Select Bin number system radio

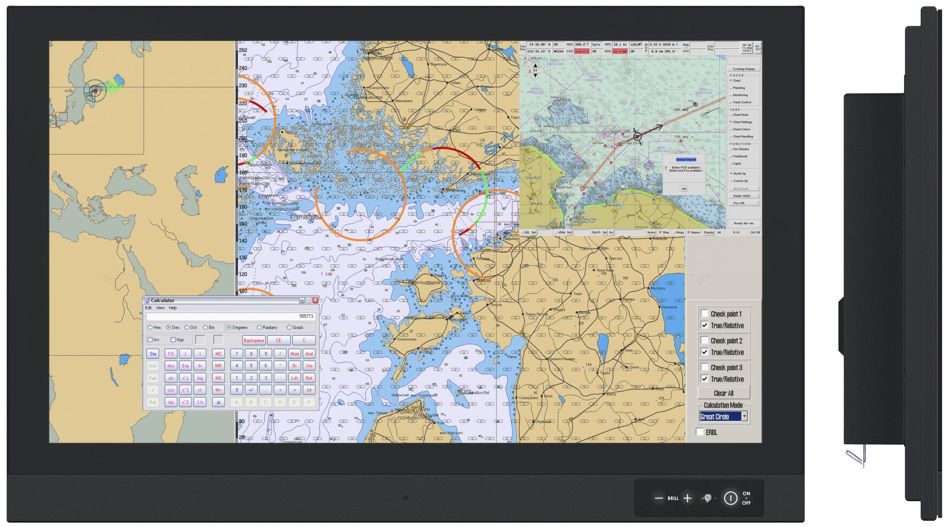click(x=205, y=327)
